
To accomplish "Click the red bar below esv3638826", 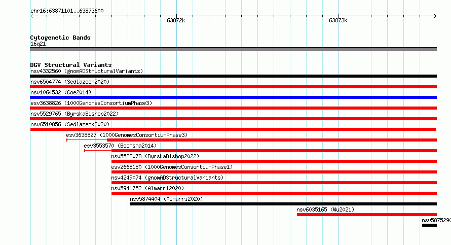I will point(233,108).
